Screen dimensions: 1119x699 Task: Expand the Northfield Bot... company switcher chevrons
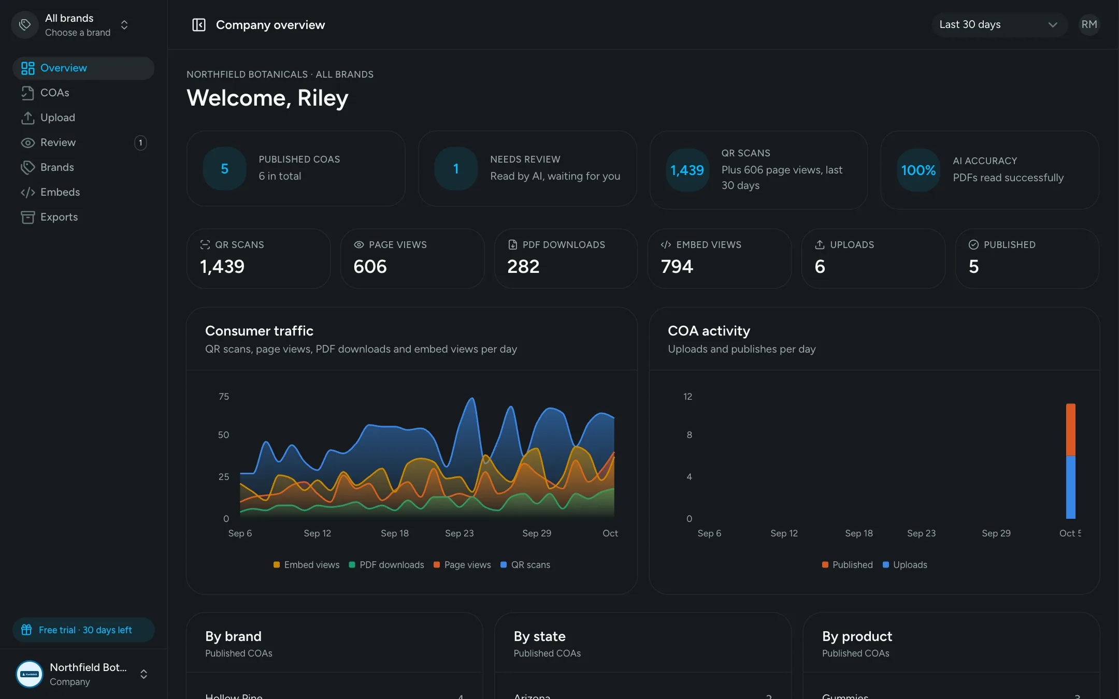coord(144,674)
